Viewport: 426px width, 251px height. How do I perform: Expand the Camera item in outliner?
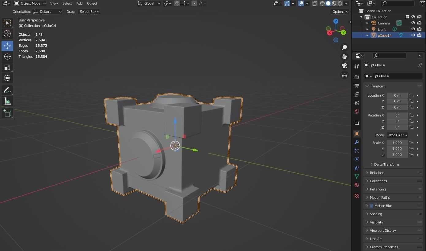(x=367, y=23)
